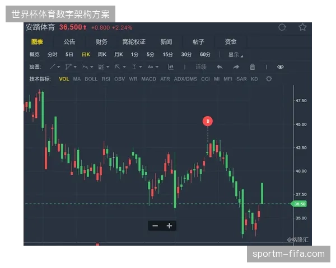336x268 pixels.
Task: Click the bar chart style icon
Action: (171, 67)
